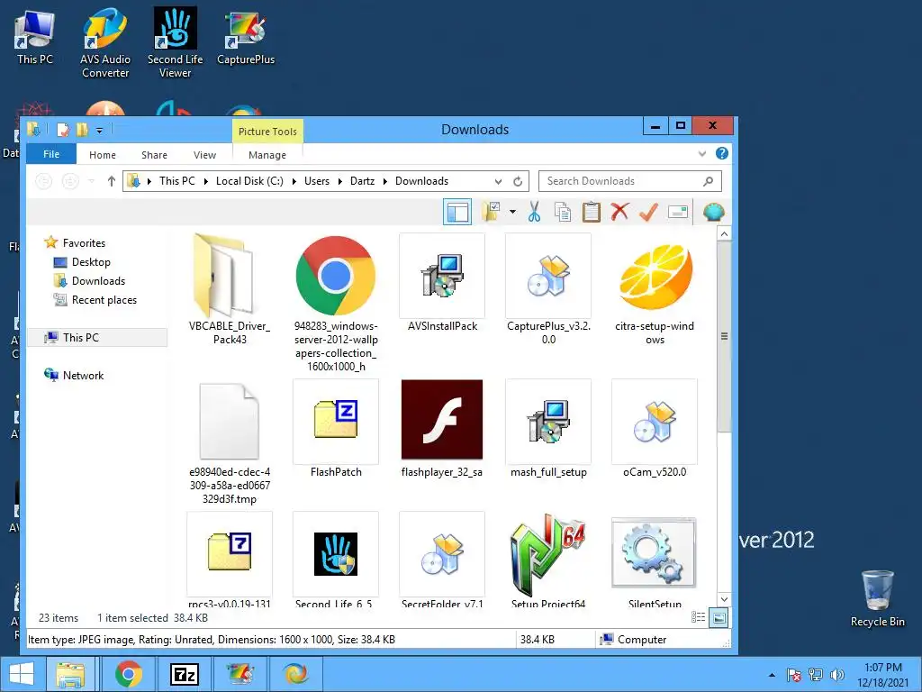Select the AVSInstallPack installer

(442, 282)
